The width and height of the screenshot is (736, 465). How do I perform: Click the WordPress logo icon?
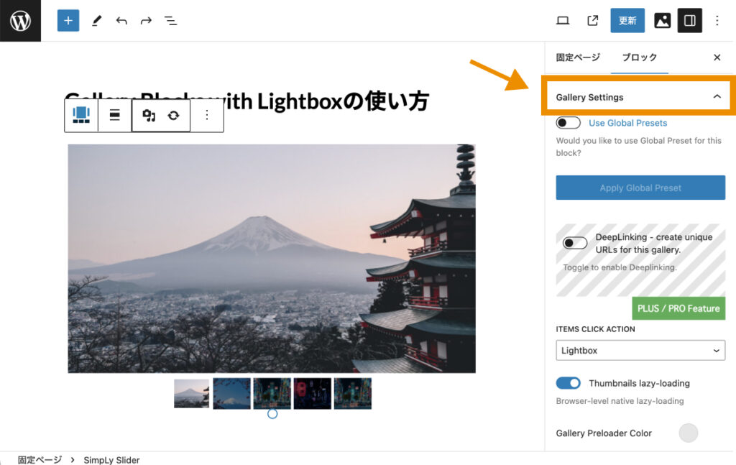[19, 20]
